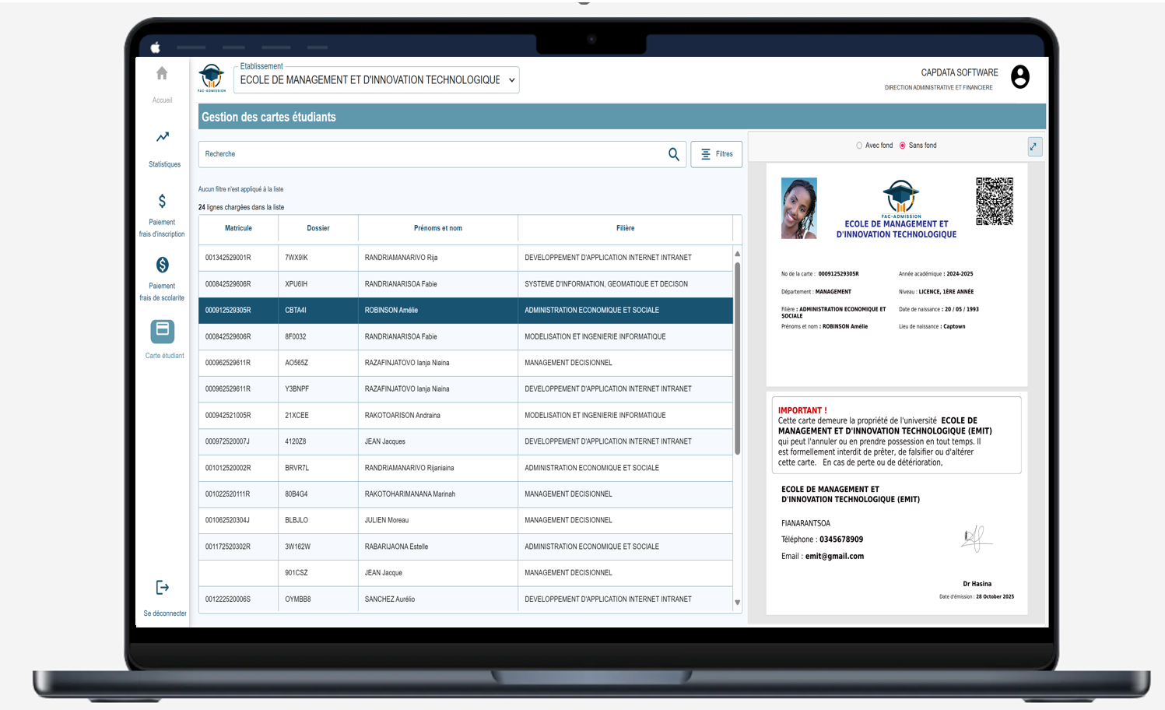Click the Apple menu icon
The height and width of the screenshot is (710, 1165).
click(155, 47)
